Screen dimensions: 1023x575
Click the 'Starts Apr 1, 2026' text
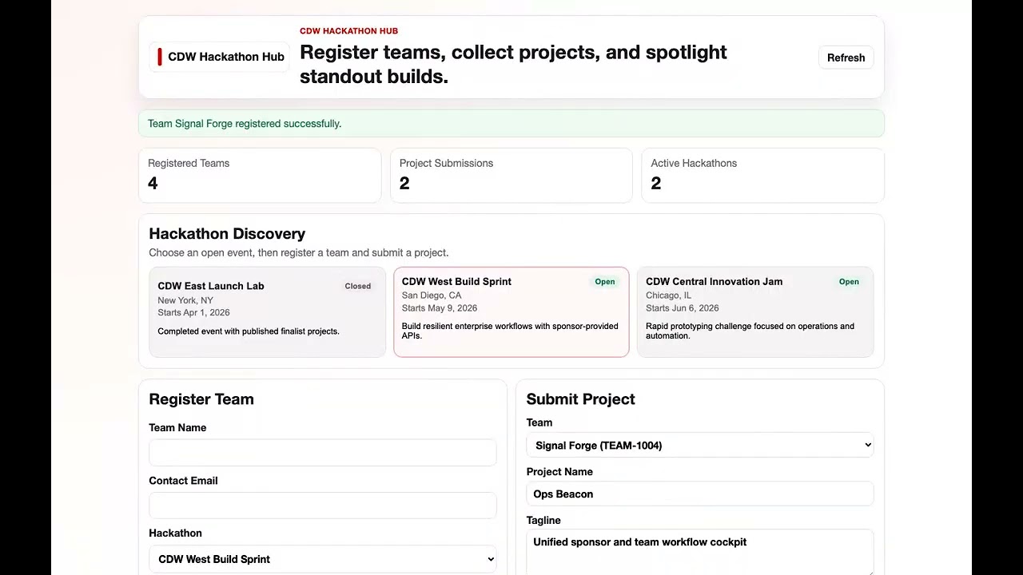(x=193, y=313)
